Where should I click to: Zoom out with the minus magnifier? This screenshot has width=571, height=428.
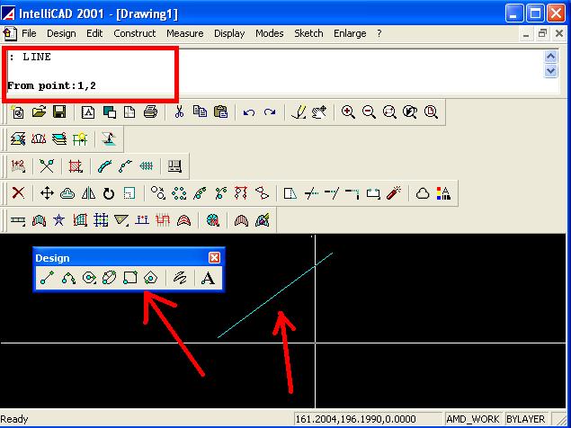369,111
